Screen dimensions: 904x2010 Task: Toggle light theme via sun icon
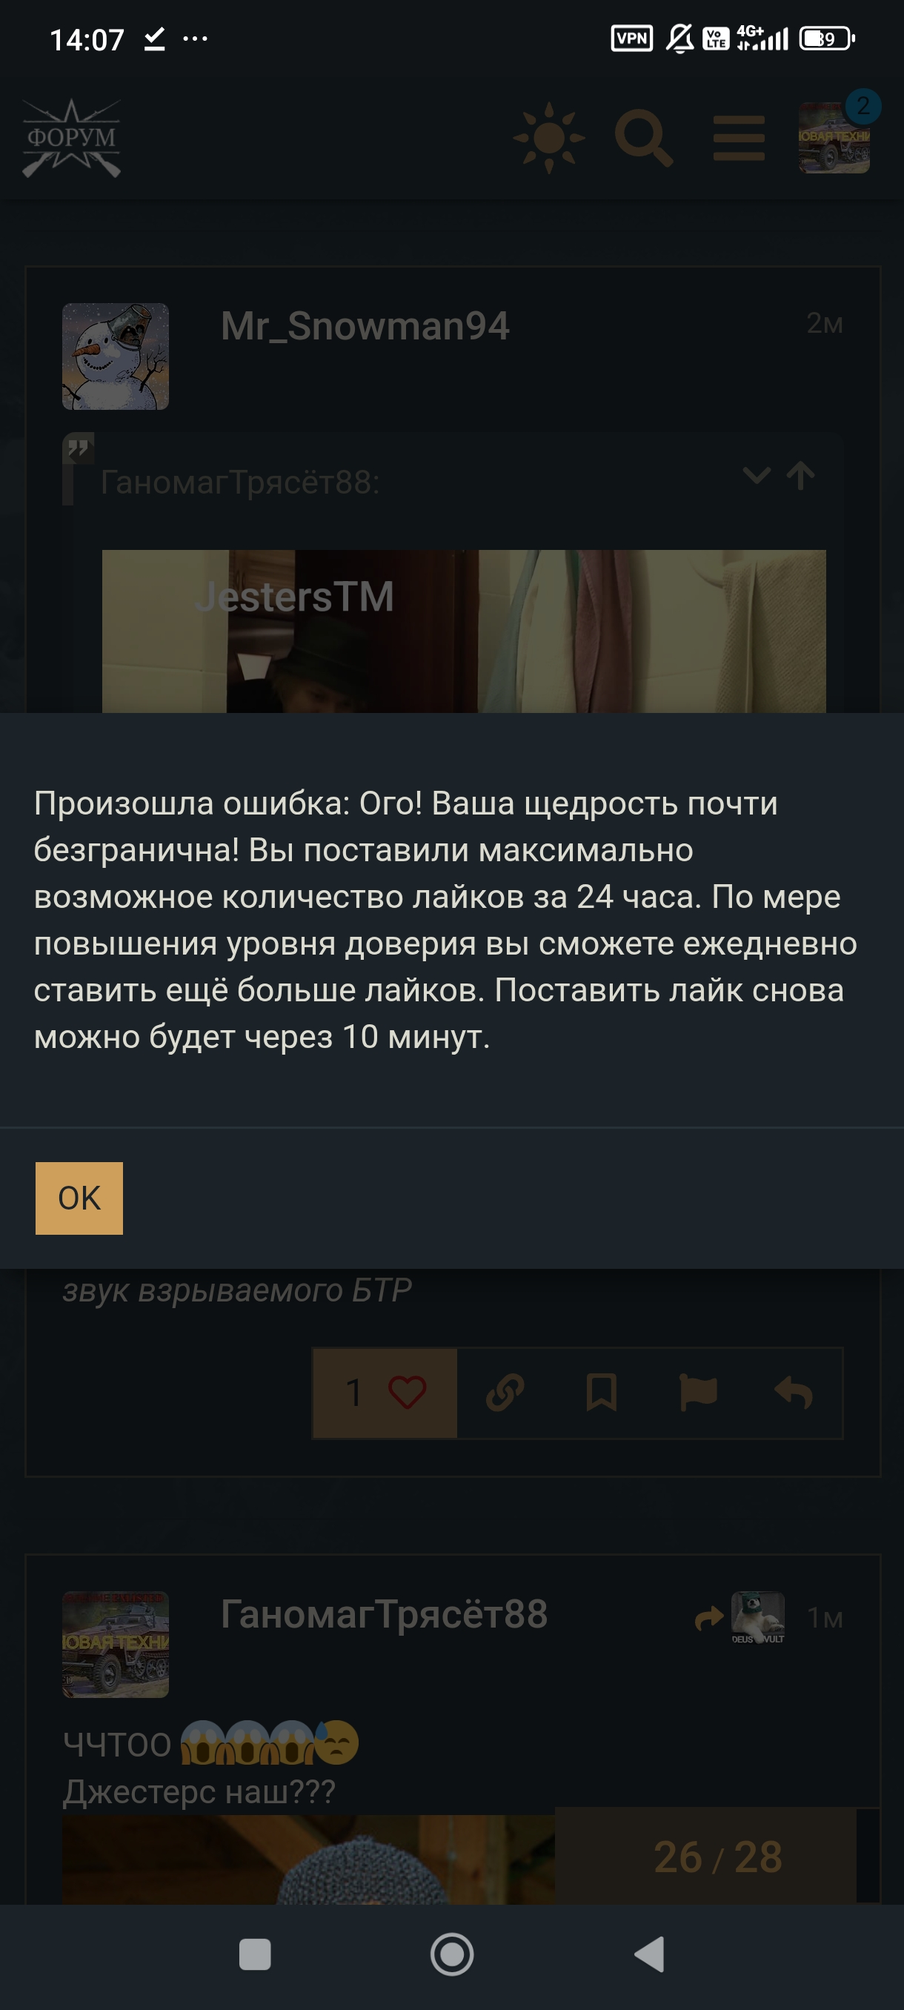click(x=549, y=137)
